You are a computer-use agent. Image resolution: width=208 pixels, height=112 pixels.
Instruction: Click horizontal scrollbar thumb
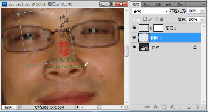[100, 107]
